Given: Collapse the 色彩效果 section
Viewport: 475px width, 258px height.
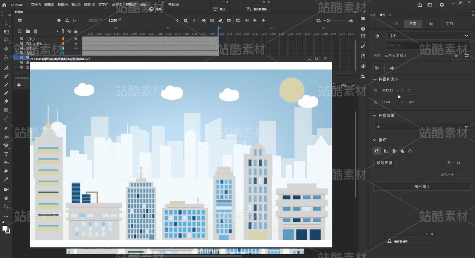Looking at the screenshot, I should coord(374,116).
